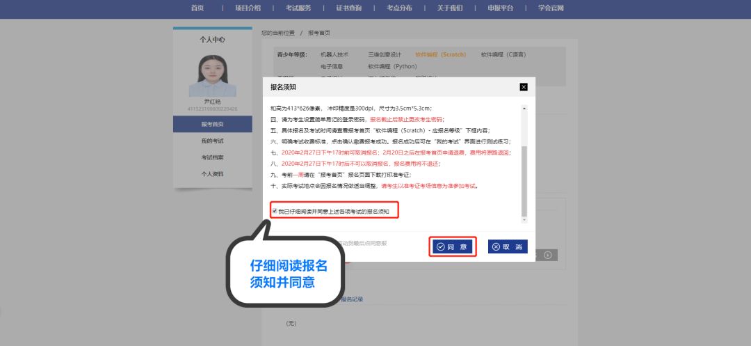Choose 软件编程（C语言） exam category
751x346 pixels.
(x=504, y=54)
